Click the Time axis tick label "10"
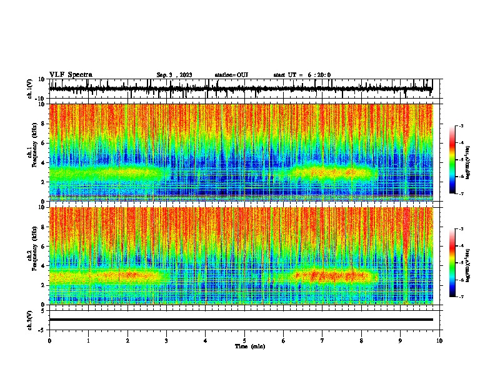495x382 pixels. coord(439,341)
